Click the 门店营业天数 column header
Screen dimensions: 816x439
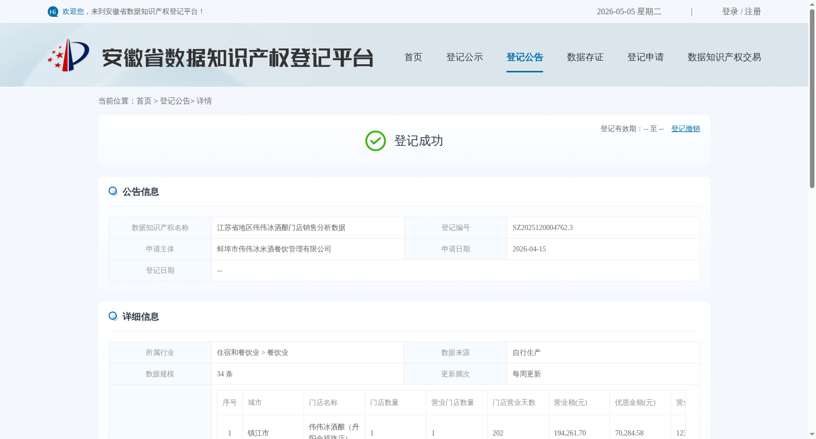tap(514, 402)
